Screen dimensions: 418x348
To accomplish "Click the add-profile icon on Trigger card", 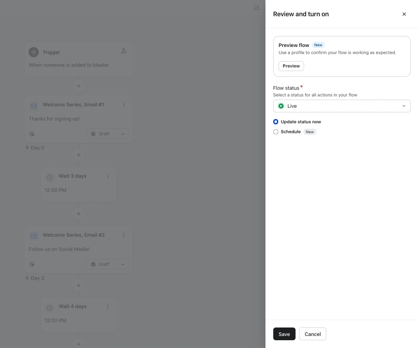I will click(x=124, y=51).
